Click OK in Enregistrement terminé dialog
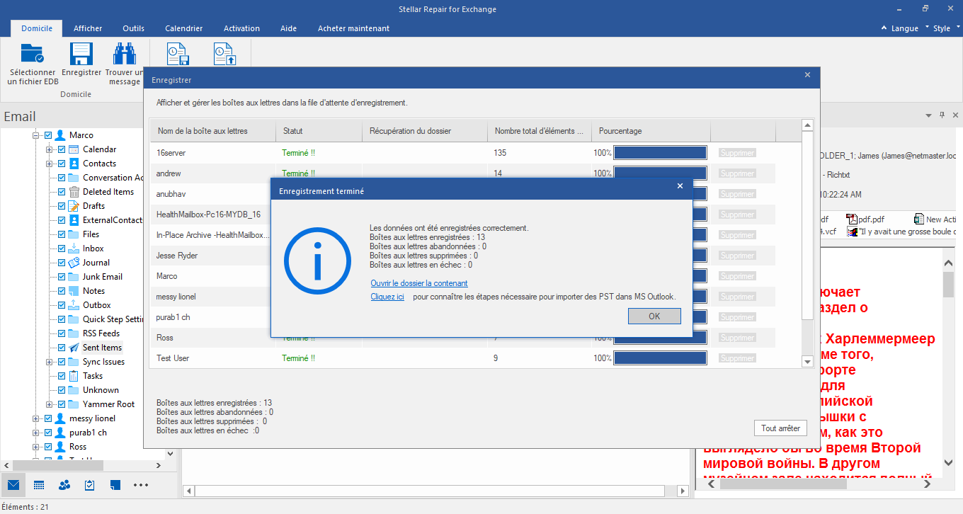This screenshot has width=963, height=514. (x=654, y=316)
